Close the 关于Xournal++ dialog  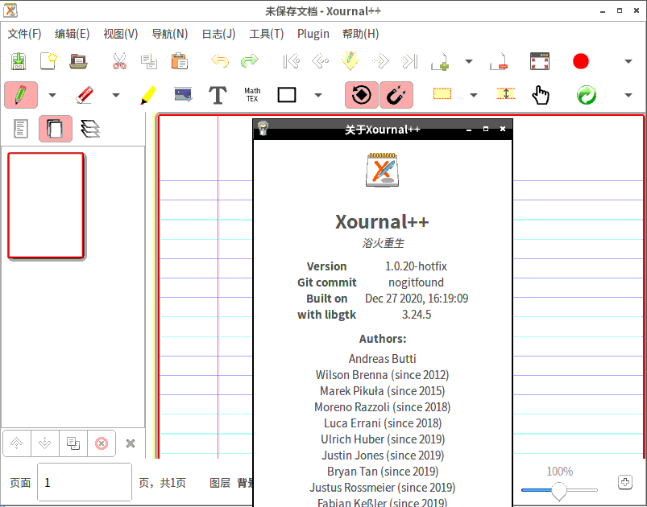[503, 129]
